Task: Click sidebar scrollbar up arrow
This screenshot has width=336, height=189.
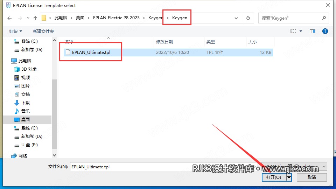Action: point(55,40)
